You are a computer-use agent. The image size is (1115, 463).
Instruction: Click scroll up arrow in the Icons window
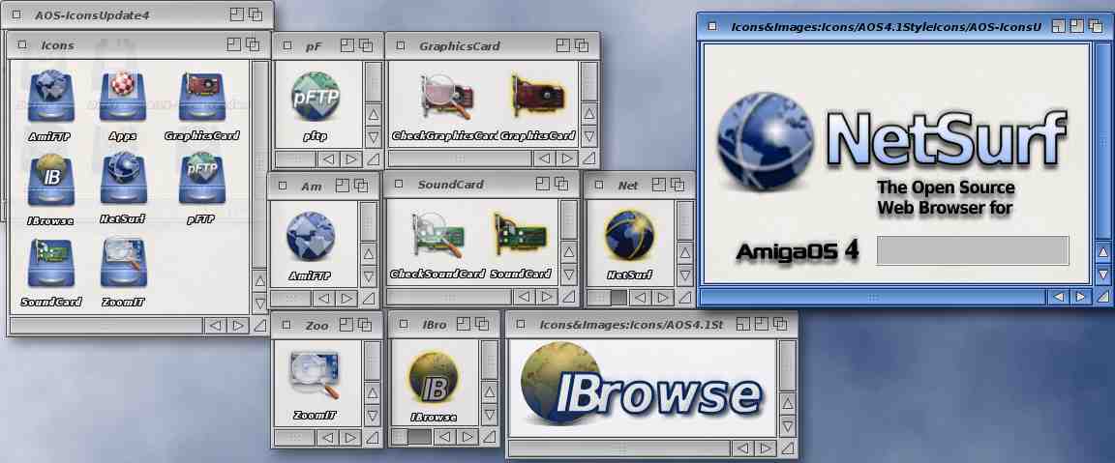(x=259, y=280)
